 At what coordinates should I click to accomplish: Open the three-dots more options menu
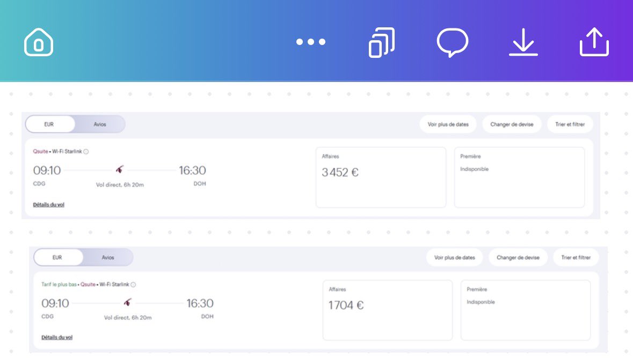pyautogui.click(x=310, y=42)
